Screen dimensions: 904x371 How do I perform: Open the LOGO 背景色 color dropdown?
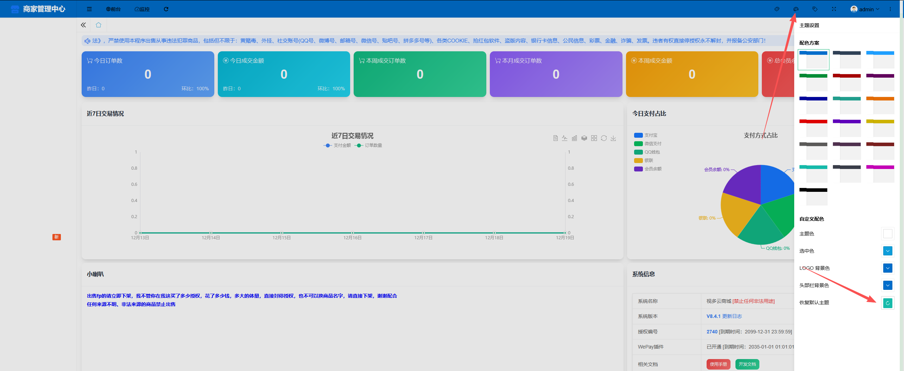pyautogui.click(x=887, y=268)
